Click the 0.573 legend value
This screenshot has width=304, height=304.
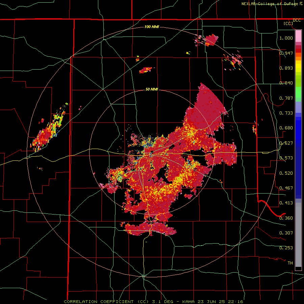pyautogui.click(x=286, y=158)
